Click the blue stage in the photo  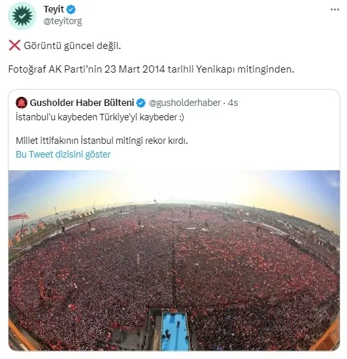click(175, 331)
